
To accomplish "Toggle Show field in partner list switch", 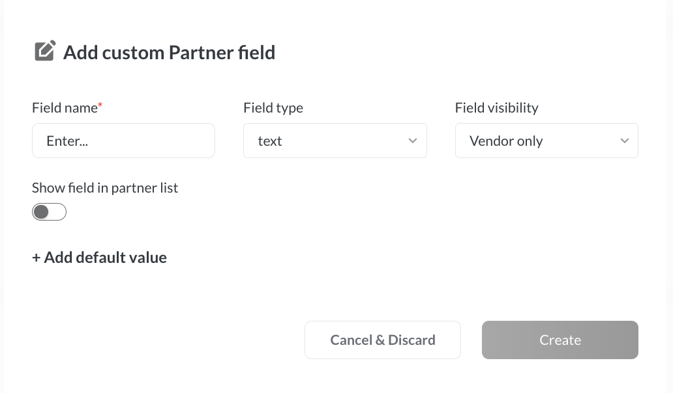I will tap(50, 212).
